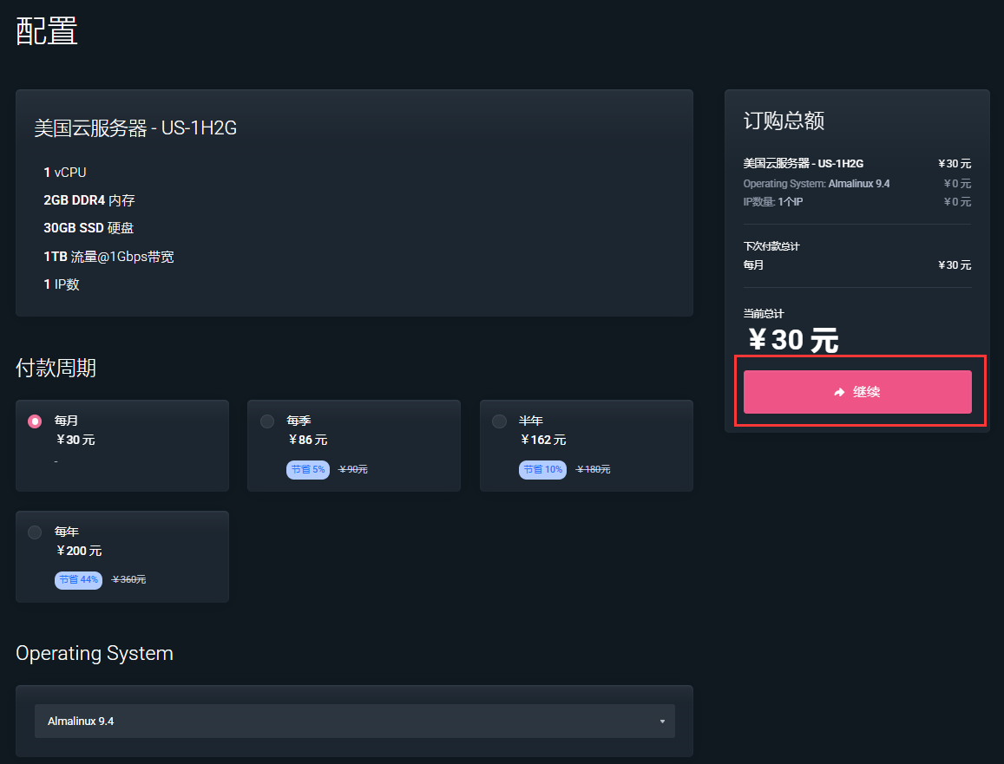1004x764 pixels.
Task: Click the large ¥30元 current total
Action: click(x=792, y=340)
